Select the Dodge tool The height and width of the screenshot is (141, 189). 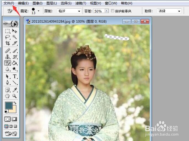click(x=14, y=69)
